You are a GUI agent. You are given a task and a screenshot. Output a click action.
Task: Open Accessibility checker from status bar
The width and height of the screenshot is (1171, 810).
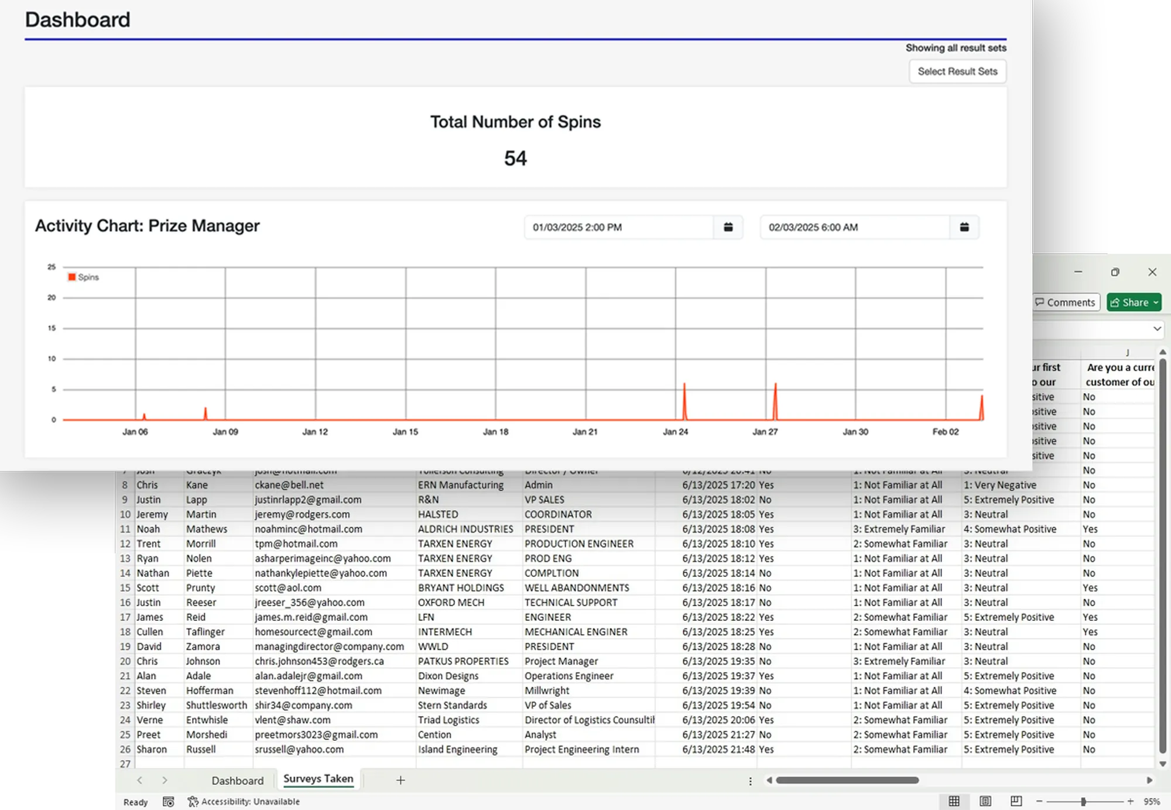[x=244, y=802]
